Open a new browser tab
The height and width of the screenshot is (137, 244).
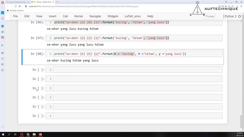click(x=57, y=2)
